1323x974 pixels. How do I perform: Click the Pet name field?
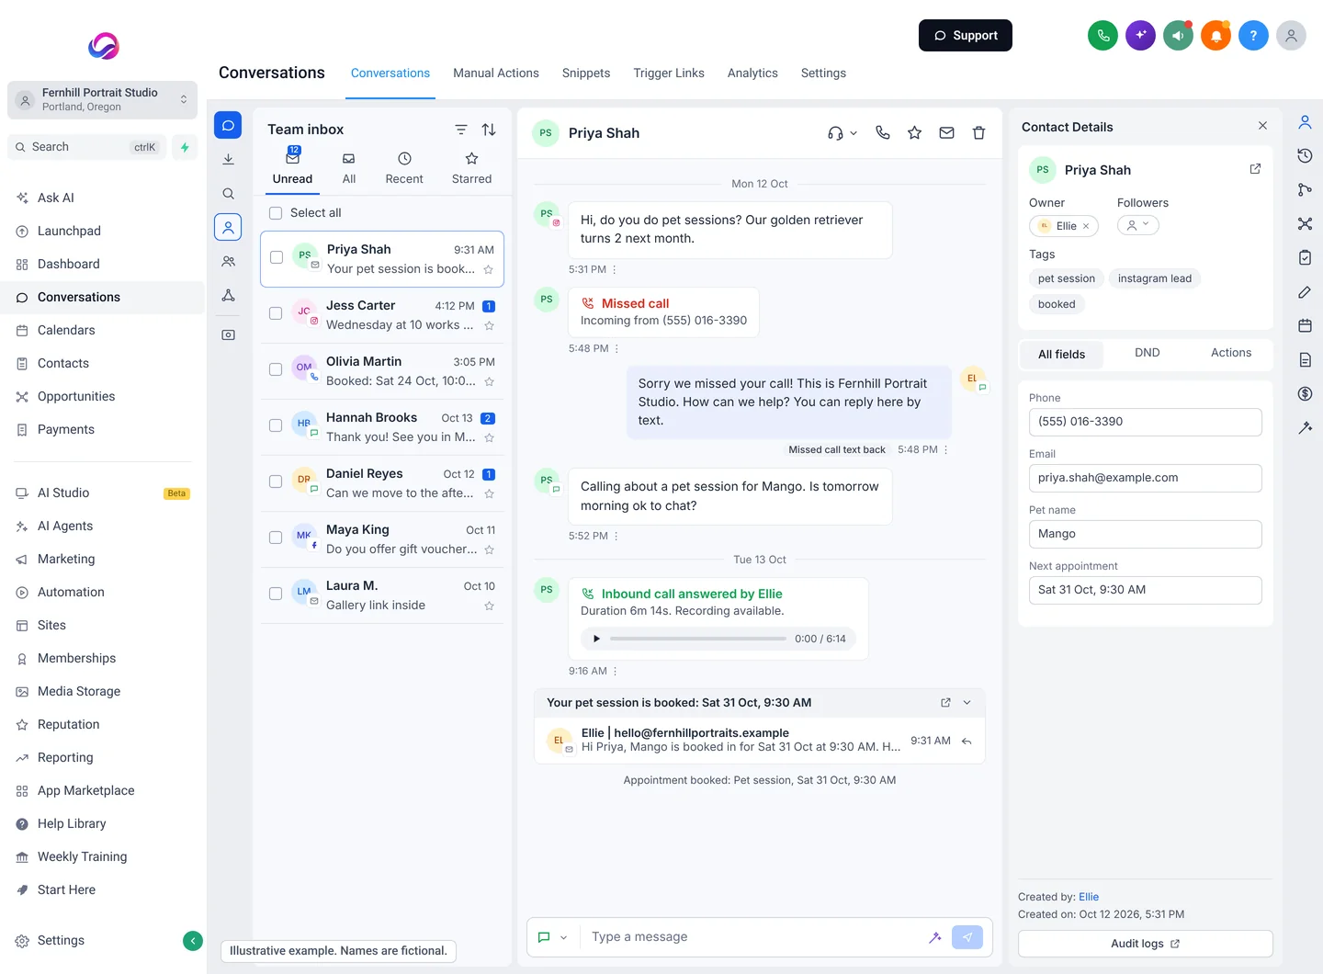tap(1145, 534)
